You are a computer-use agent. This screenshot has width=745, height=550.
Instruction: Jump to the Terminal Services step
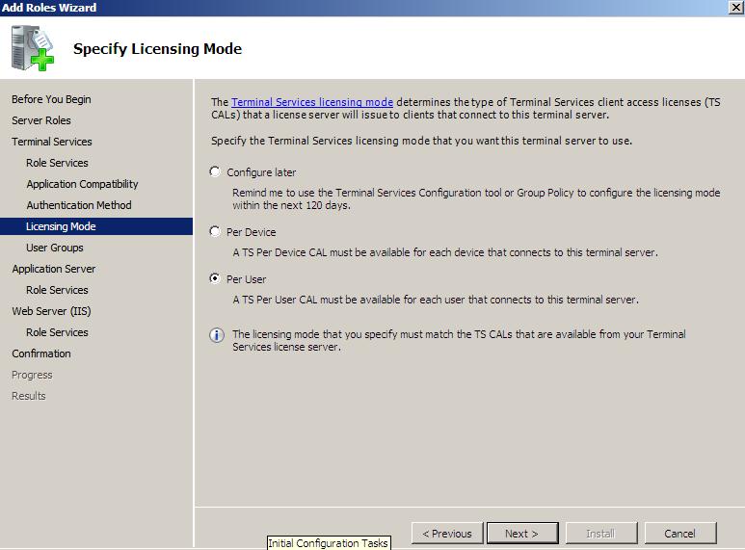pos(52,142)
